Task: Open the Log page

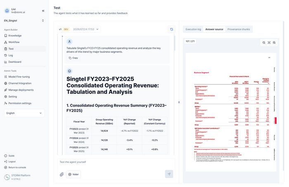Action: 24,55
